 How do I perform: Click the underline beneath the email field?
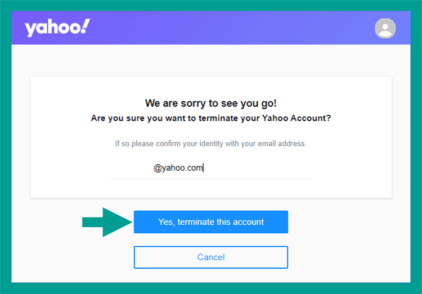211,179
